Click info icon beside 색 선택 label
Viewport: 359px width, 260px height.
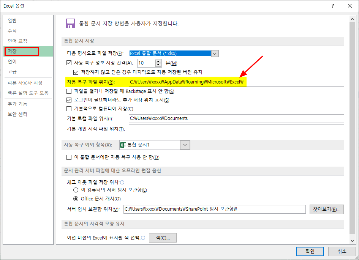click(x=143, y=238)
